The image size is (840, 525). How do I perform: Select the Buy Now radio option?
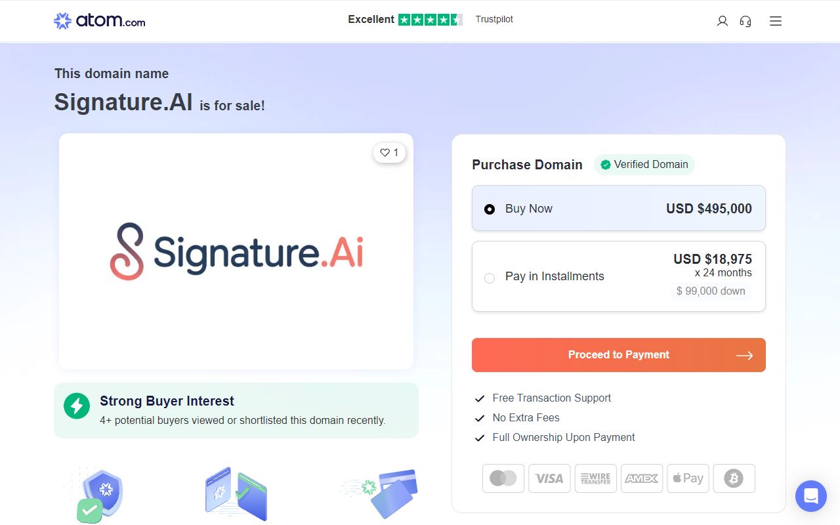coord(490,209)
